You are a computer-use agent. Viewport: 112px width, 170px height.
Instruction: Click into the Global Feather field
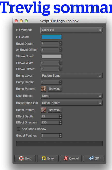pos(50,136)
